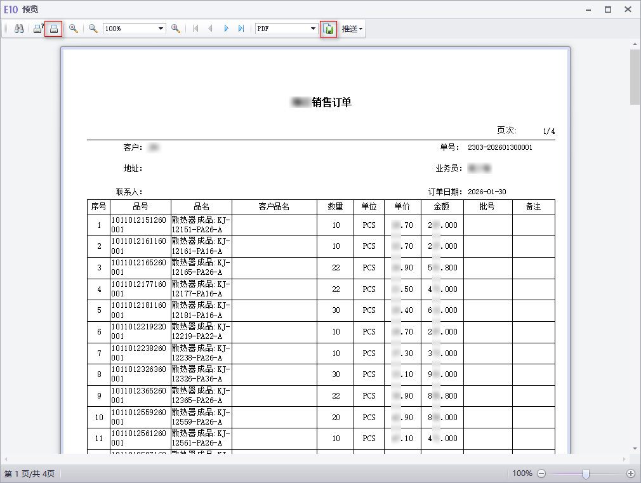Click the status bar zoom minus button
641x483 pixels.
(541, 473)
